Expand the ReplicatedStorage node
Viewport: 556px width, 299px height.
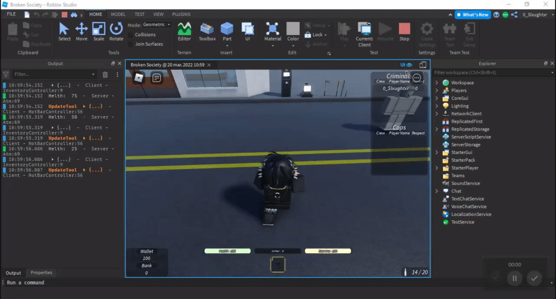[437, 129]
